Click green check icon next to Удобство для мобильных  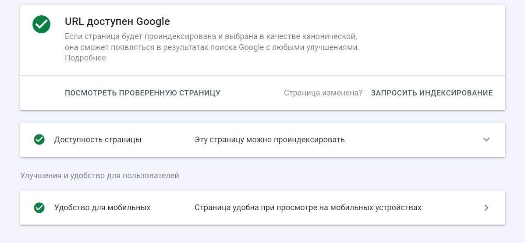point(39,208)
